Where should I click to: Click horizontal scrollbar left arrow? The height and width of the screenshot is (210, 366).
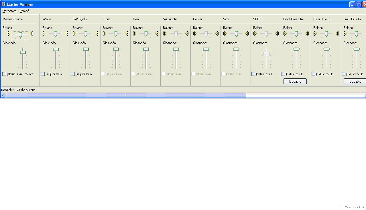[3, 95]
